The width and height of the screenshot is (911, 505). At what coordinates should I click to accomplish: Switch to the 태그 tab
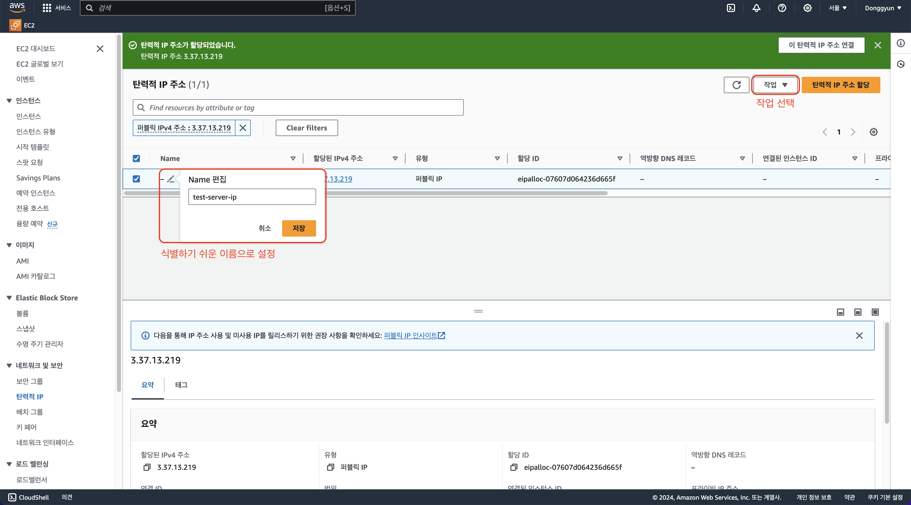(x=181, y=385)
